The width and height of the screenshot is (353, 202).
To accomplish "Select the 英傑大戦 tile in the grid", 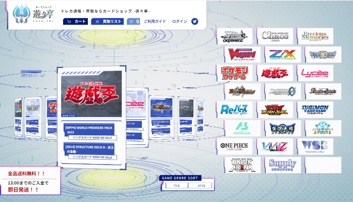I will [283, 128].
